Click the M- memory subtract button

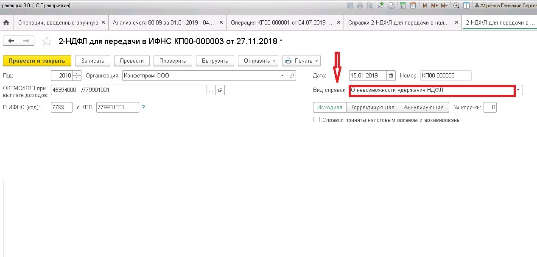[x=444, y=6]
